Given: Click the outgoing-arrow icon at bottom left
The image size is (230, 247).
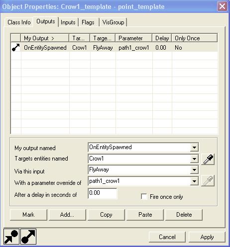Looking at the screenshot, I should coord(28,237).
